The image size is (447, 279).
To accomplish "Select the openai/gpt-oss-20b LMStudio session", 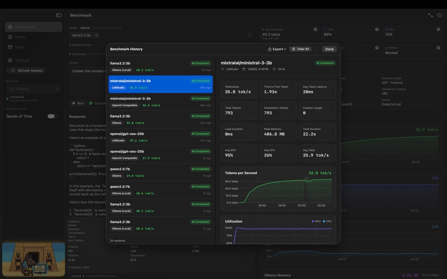I will point(160,137).
